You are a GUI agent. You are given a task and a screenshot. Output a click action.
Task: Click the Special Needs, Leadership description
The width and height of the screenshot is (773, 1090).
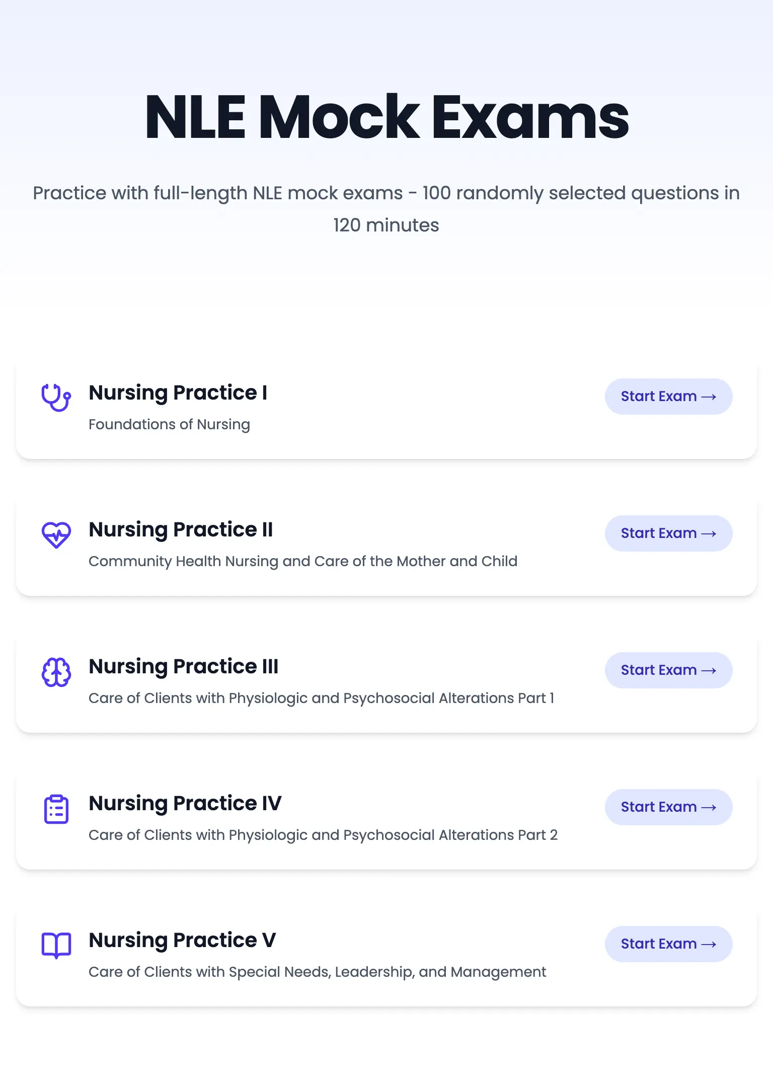317,972
